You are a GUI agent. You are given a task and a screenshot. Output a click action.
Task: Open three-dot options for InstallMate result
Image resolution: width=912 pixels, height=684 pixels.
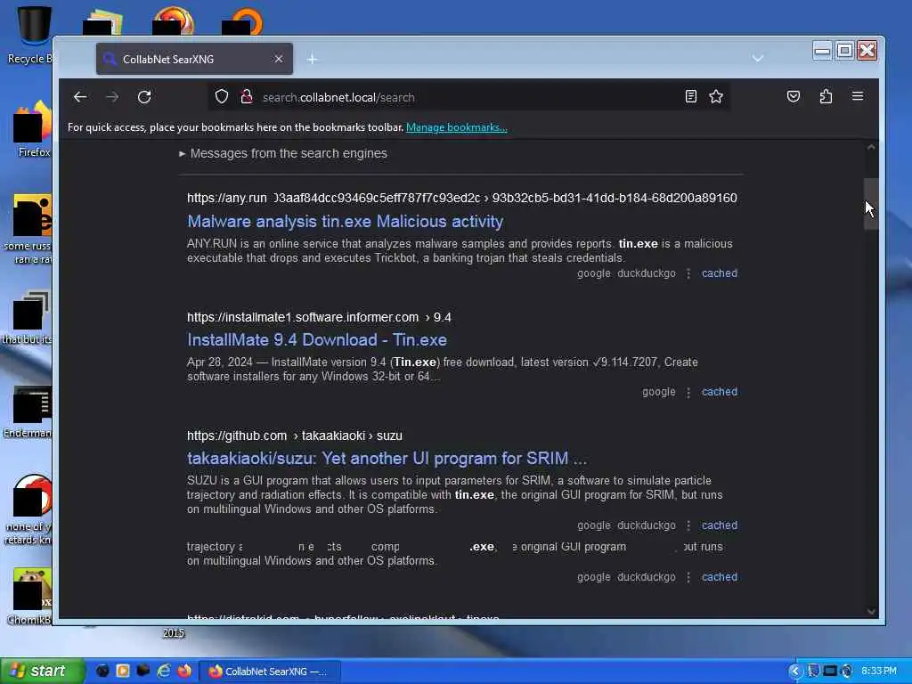[688, 393]
